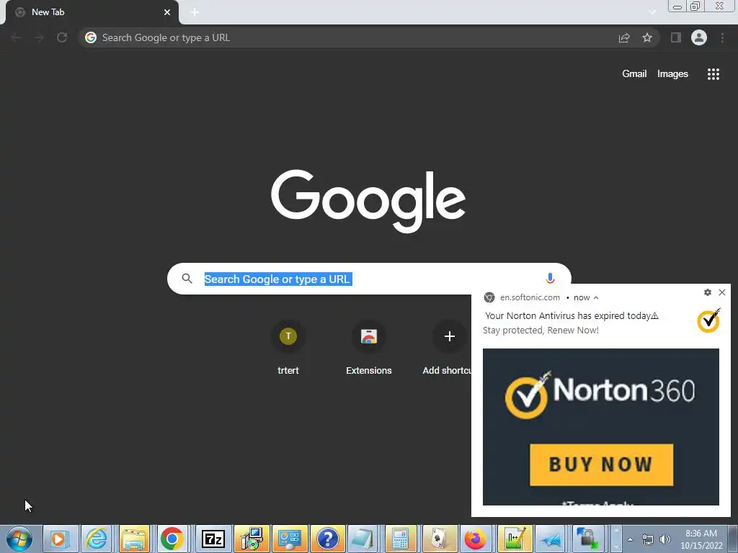Open notification settings gear
Viewport: 738px width, 553px height.
coord(708,292)
